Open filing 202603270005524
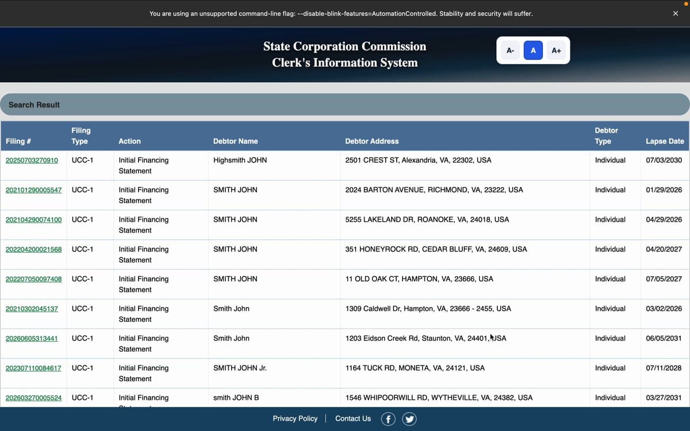The width and height of the screenshot is (690, 431). point(33,398)
